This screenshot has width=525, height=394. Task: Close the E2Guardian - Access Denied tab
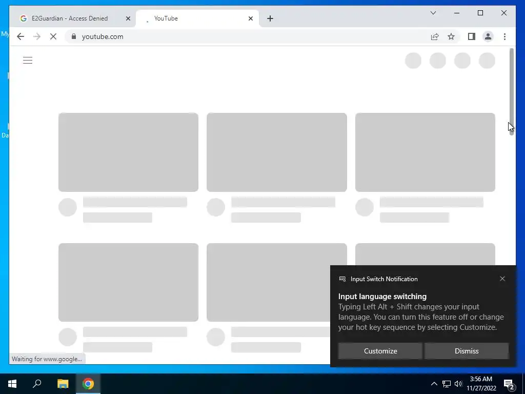[128, 18]
